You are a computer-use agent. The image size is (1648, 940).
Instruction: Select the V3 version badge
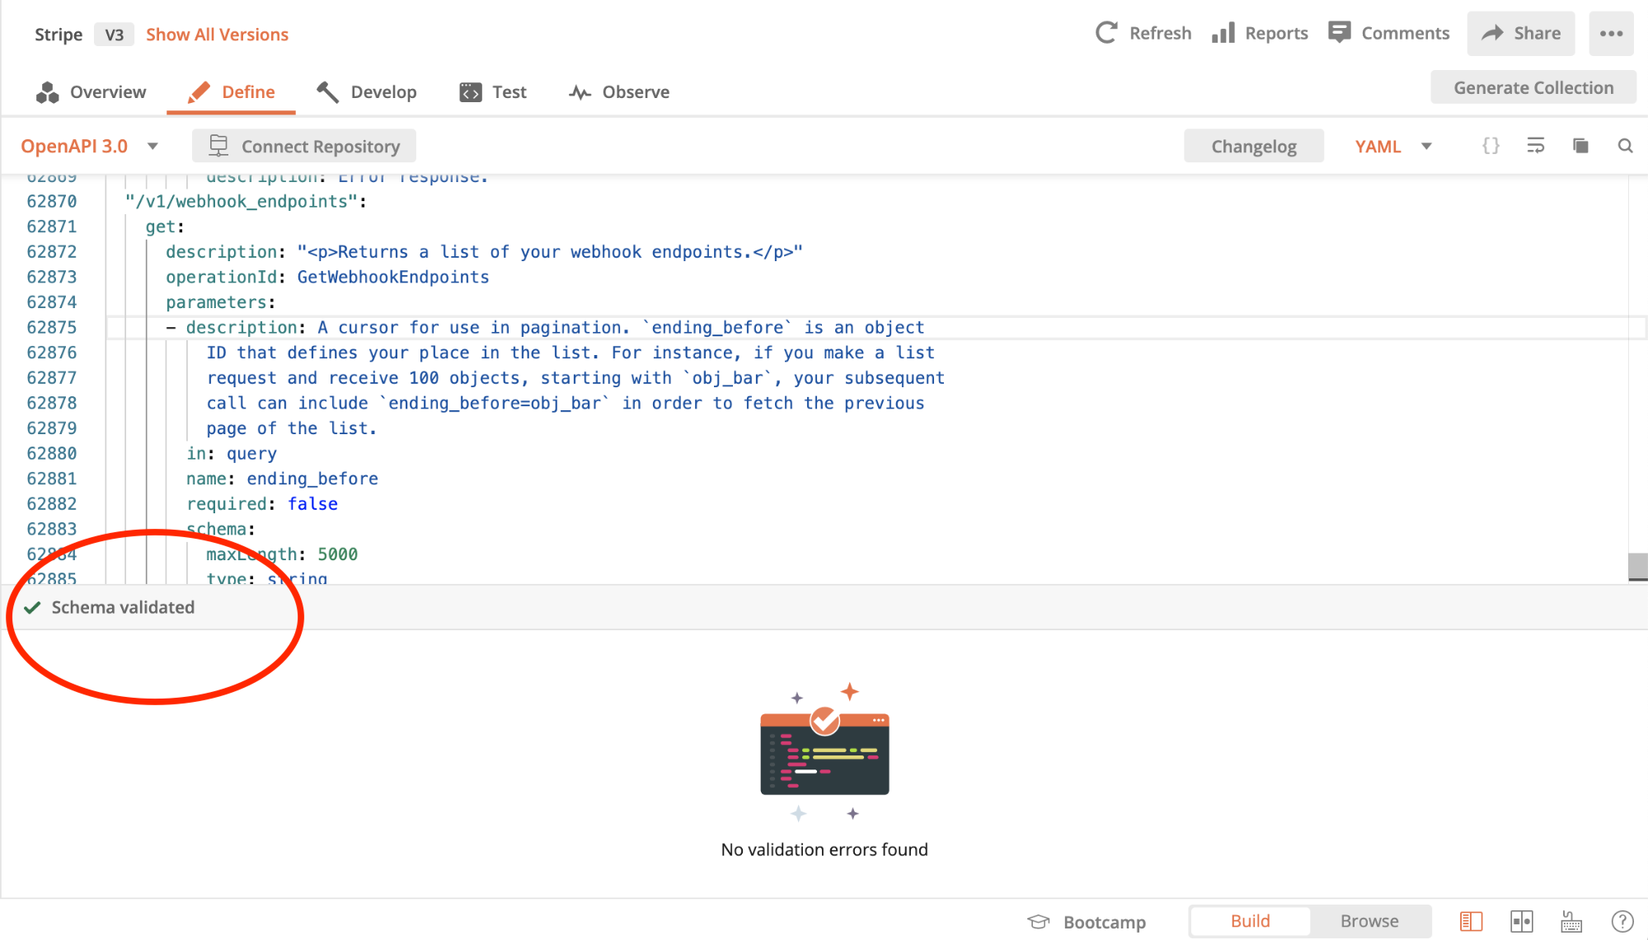(115, 35)
